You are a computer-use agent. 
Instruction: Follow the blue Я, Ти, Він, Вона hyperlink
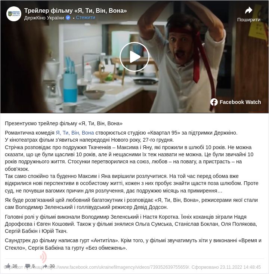pyautogui.click(x=75, y=133)
